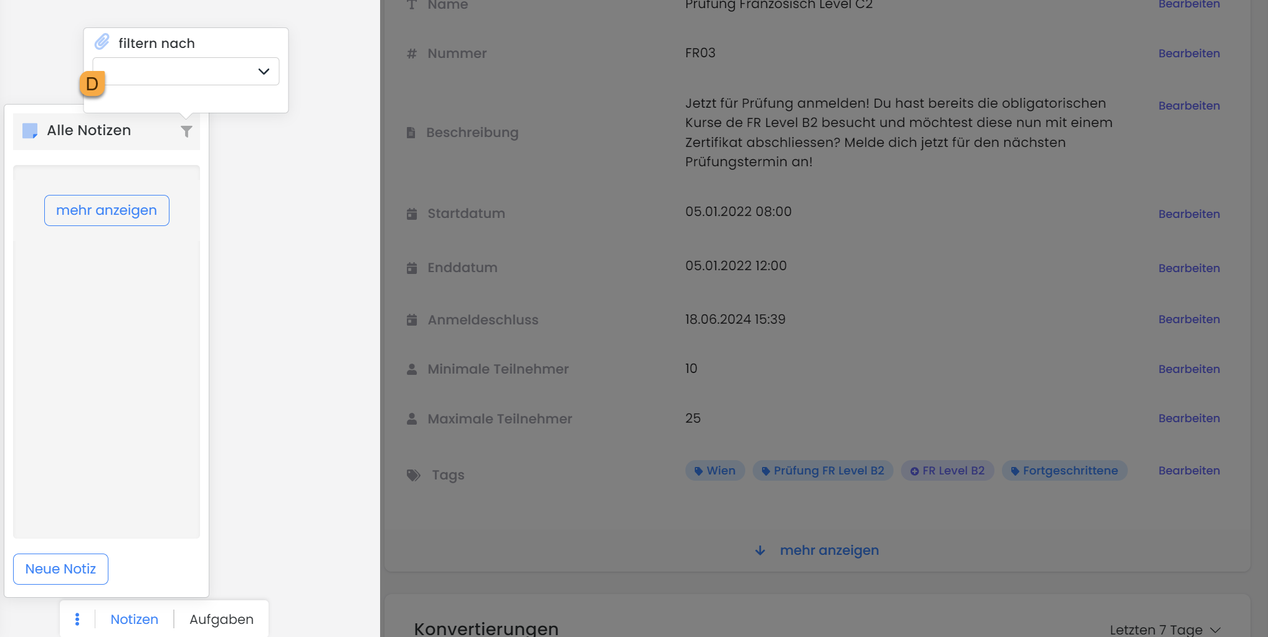Click the document icon beside Beschreibung

(411, 133)
